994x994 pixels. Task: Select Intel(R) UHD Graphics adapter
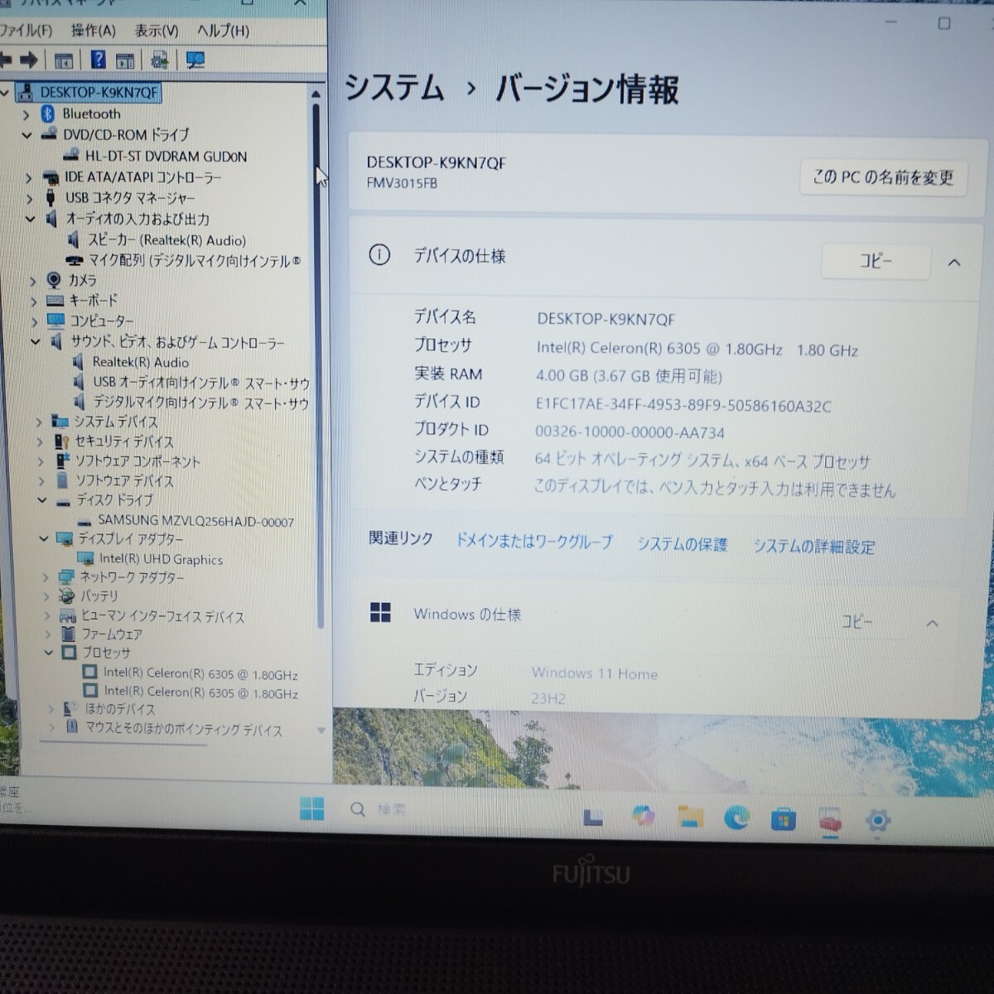[161, 559]
